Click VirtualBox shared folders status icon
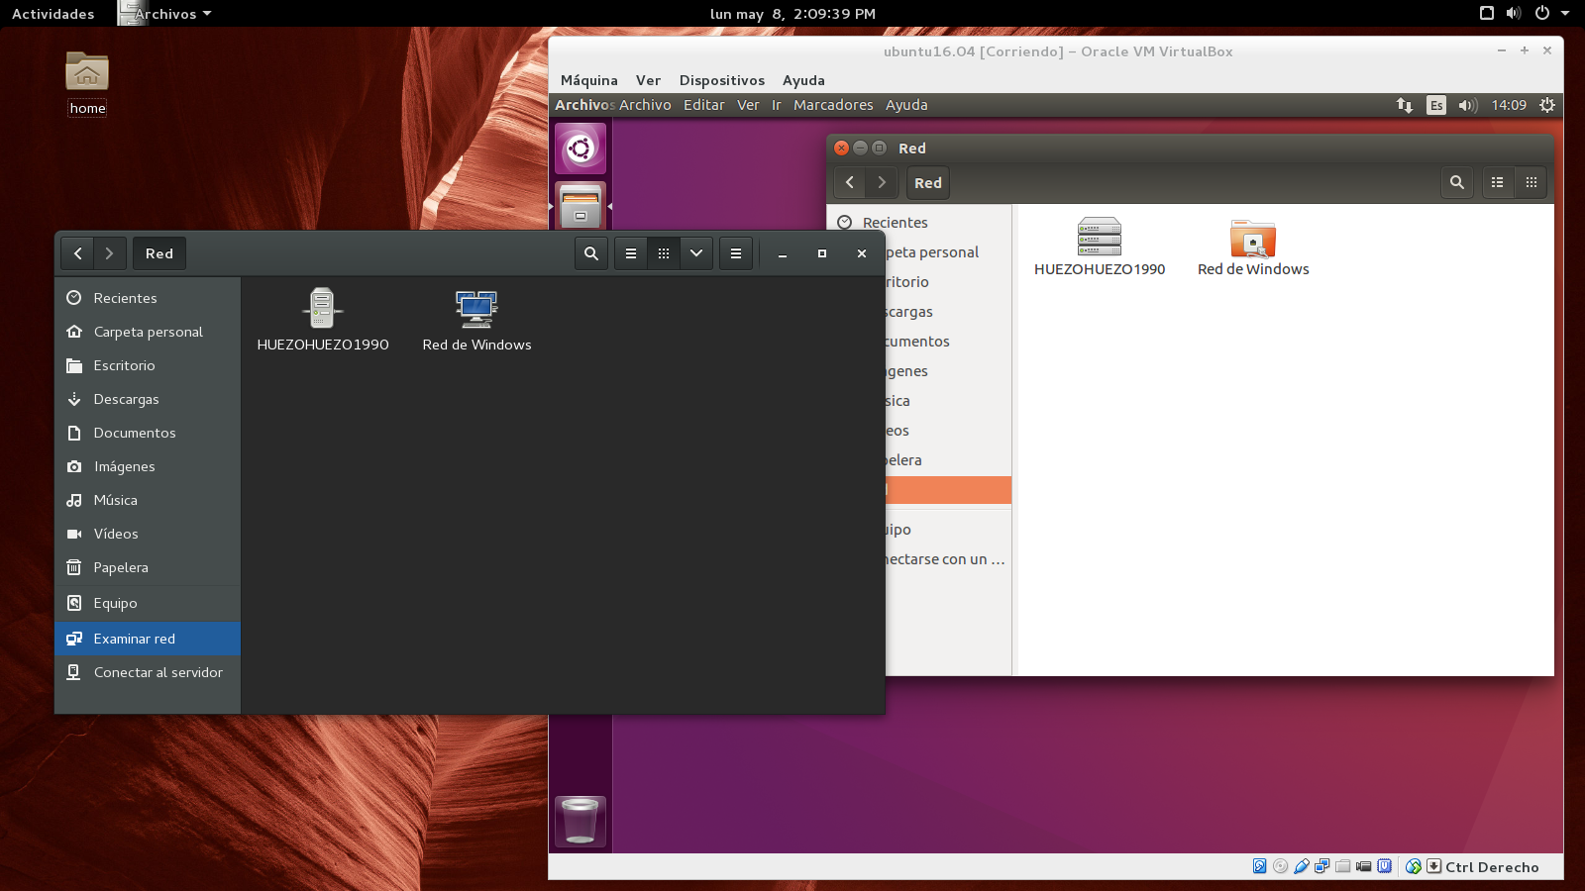 pos(1342,866)
